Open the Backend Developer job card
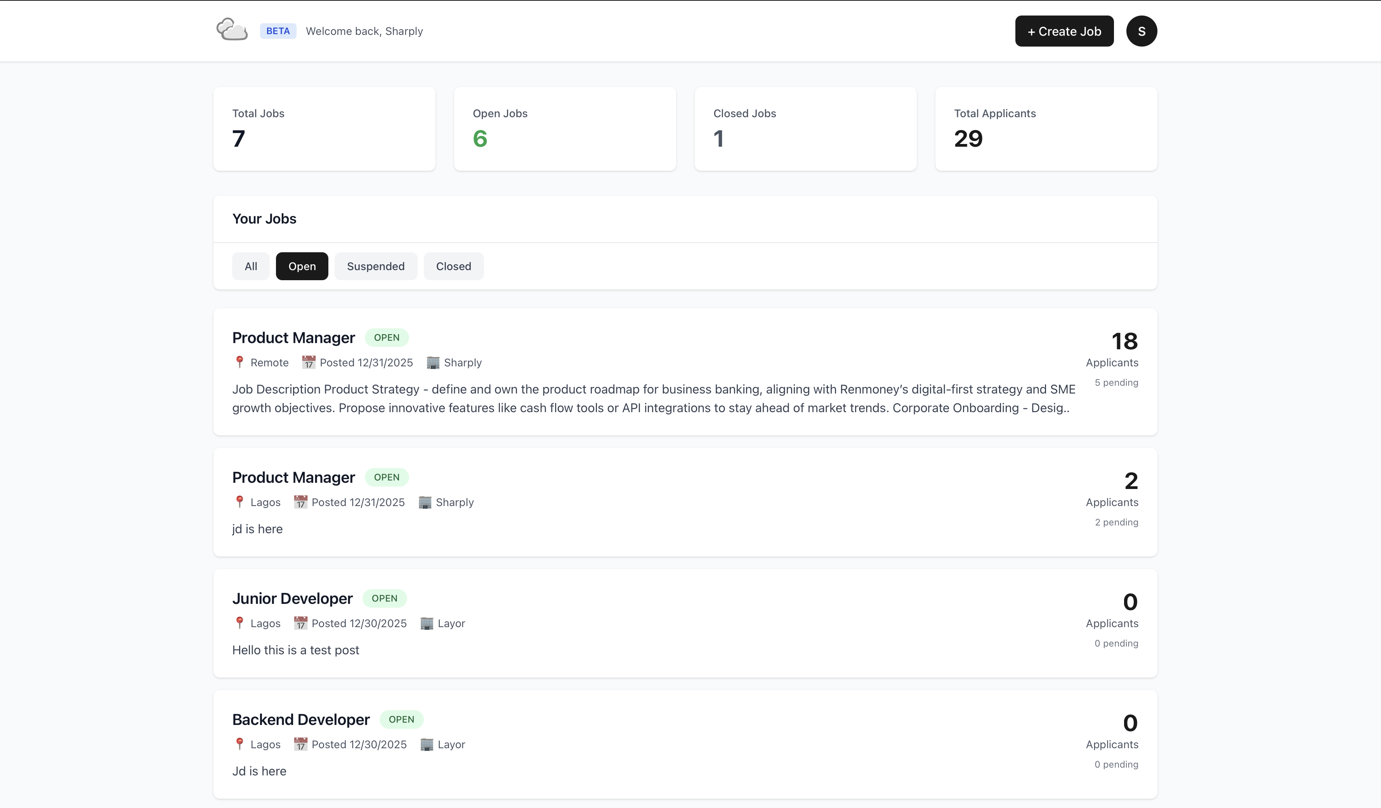Viewport: 1381px width, 808px height. (300, 719)
